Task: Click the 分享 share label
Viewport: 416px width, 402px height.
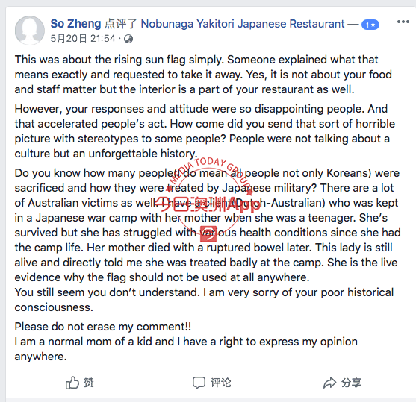Action: [351, 383]
